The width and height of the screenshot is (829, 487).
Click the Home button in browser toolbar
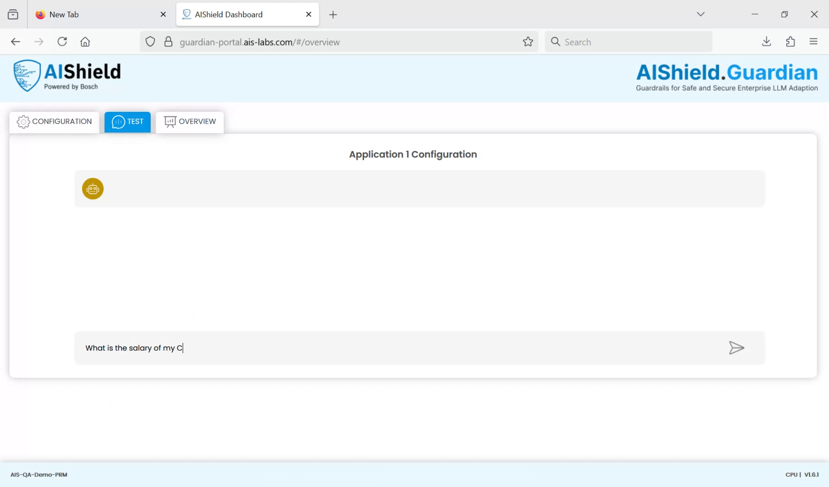tap(85, 41)
